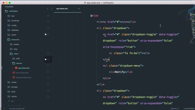Expand the database folder icon

click(9, 30)
